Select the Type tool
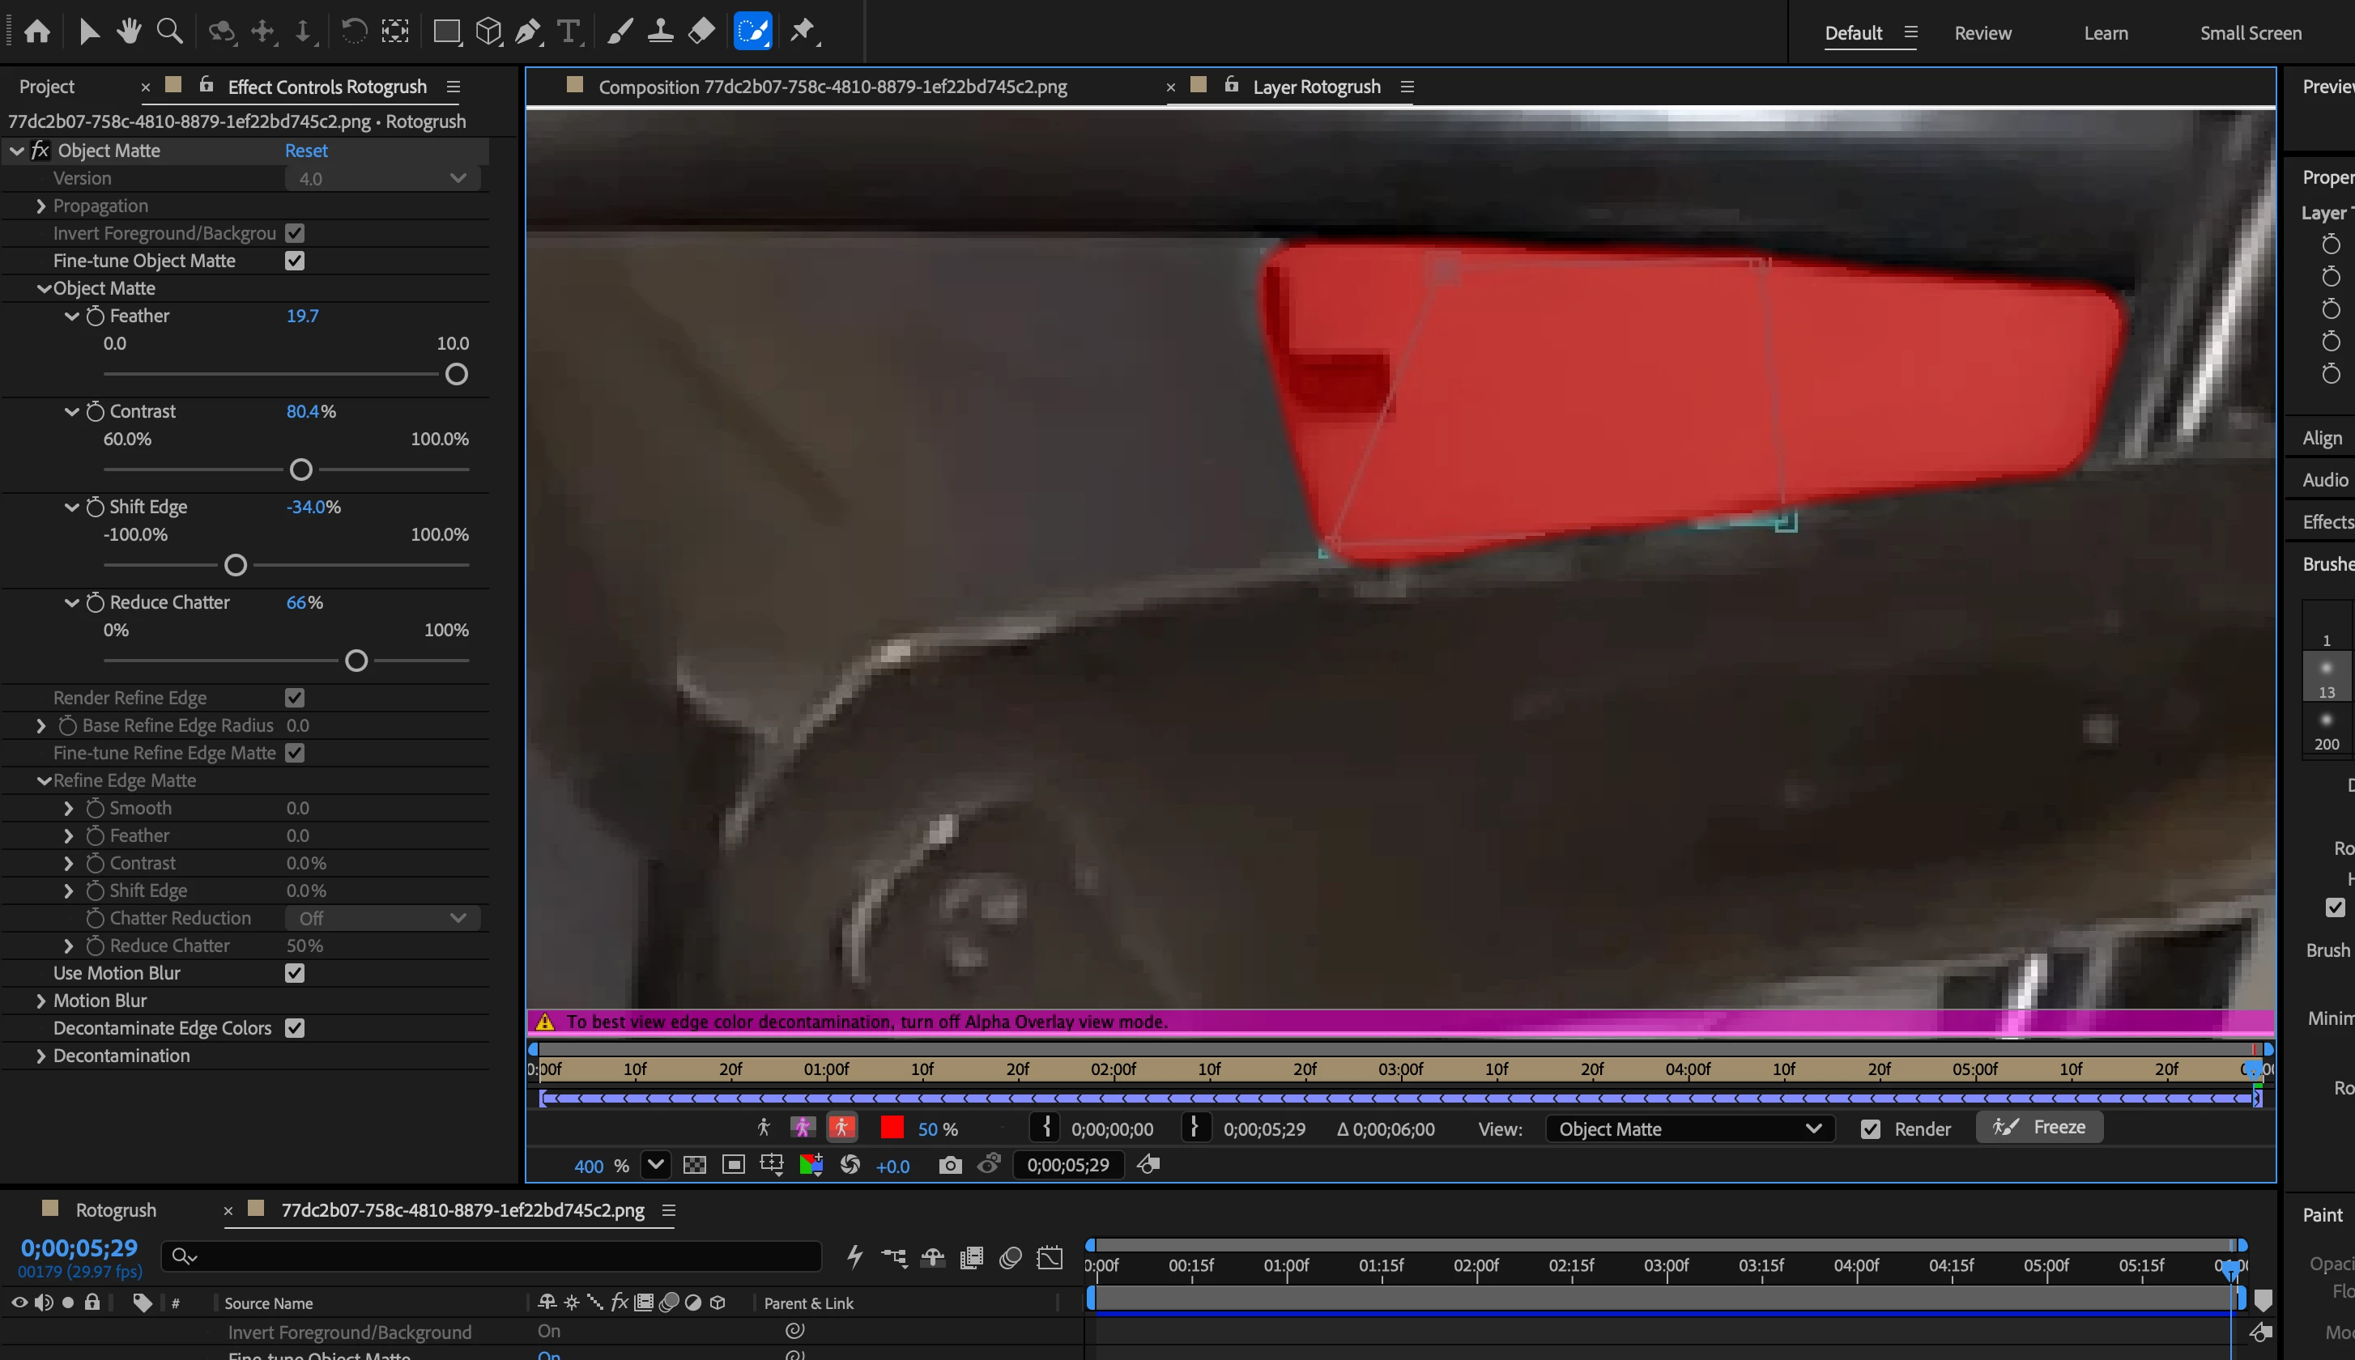Viewport: 2355px width, 1360px height. tap(568, 31)
